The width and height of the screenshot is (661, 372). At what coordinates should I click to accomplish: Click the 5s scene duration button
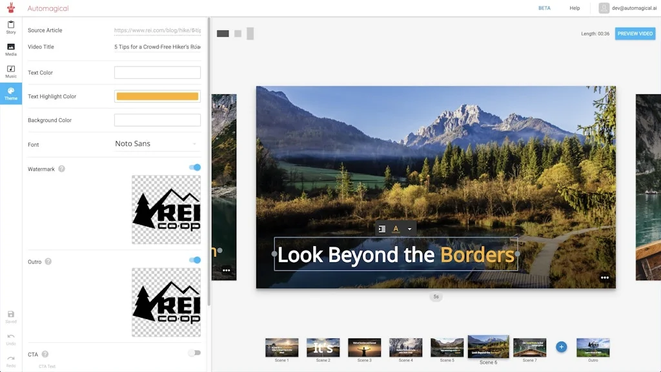(x=436, y=297)
